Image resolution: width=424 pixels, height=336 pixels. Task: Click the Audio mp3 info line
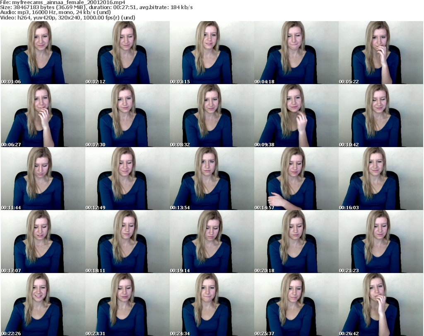[x=55, y=12]
